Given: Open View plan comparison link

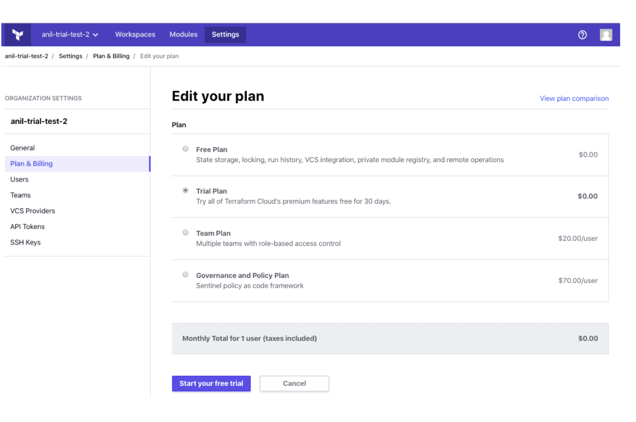Looking at the screenshot, I should pyautogui.click(x=574, y=99).
